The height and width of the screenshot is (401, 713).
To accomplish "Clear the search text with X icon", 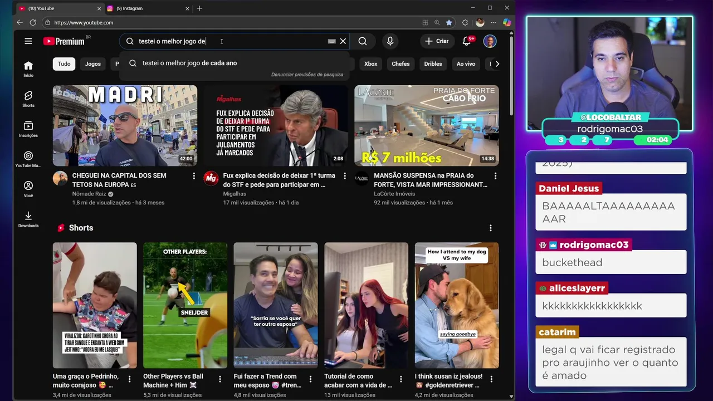I will coord(343,41).
